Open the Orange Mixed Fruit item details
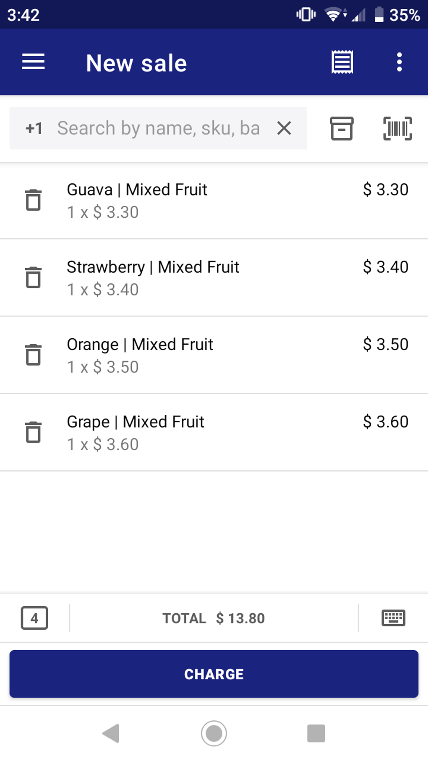The height and width of the screenshot is (762, 428). click(210, 355)
